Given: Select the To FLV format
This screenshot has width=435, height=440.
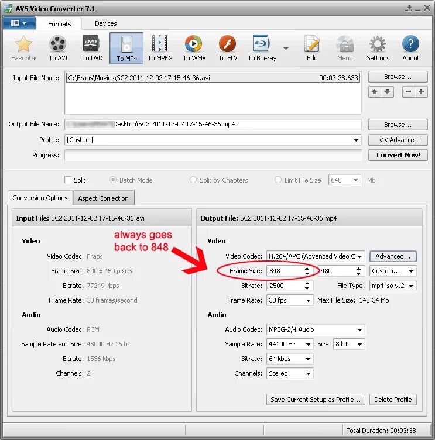Looking at the screenshot, I should pos(228,48).
